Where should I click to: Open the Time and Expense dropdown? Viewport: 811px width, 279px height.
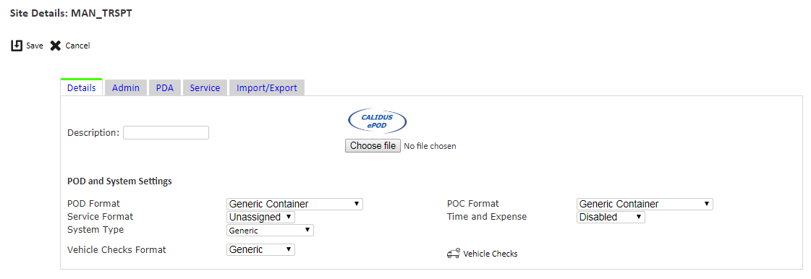(x=611, y=217)
